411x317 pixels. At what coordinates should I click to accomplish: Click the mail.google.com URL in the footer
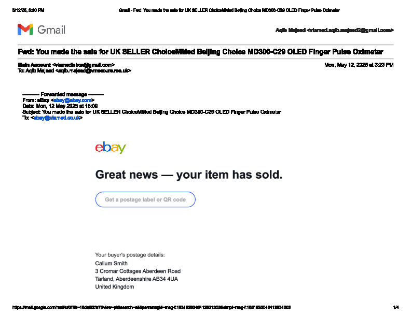pyautogui.click(x=151, y=307)
